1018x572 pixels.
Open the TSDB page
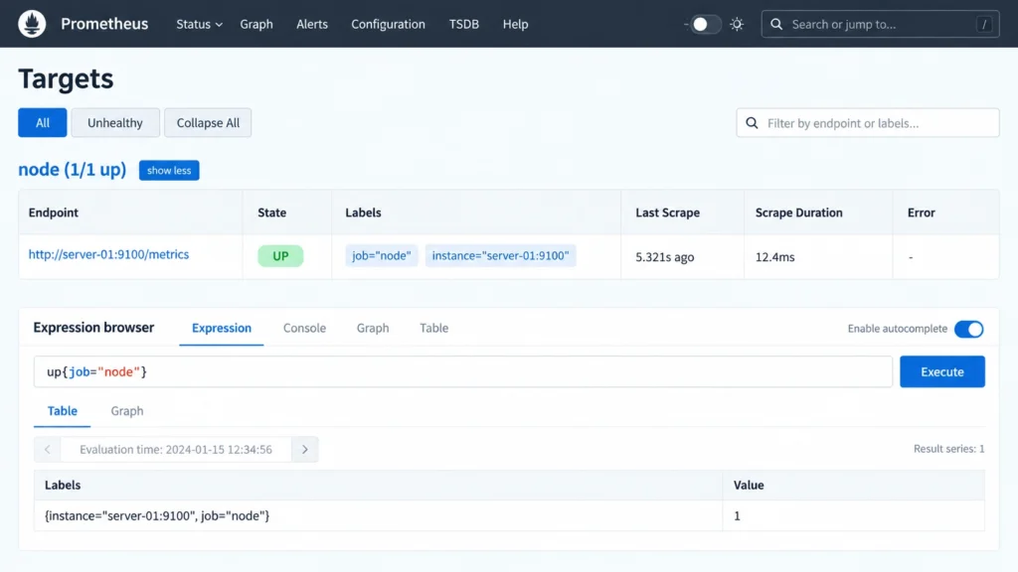click(464, 24)
